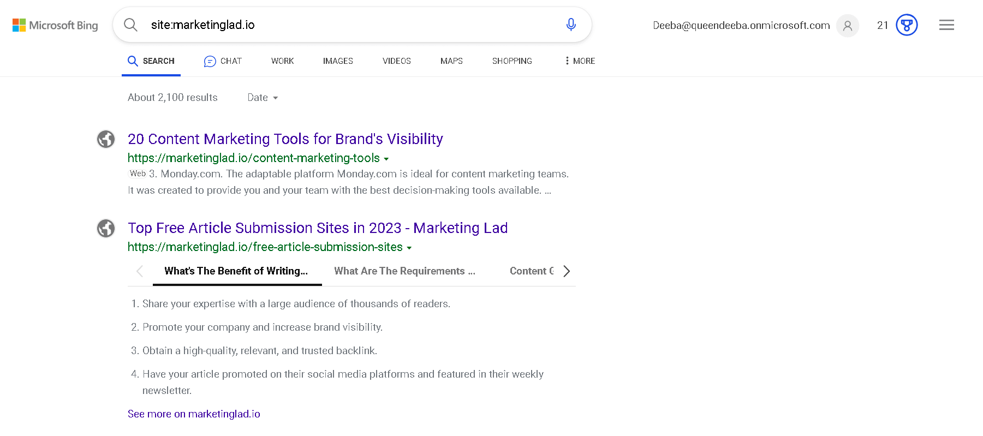
Task: Select the Search tab
Action: (151, 61)
